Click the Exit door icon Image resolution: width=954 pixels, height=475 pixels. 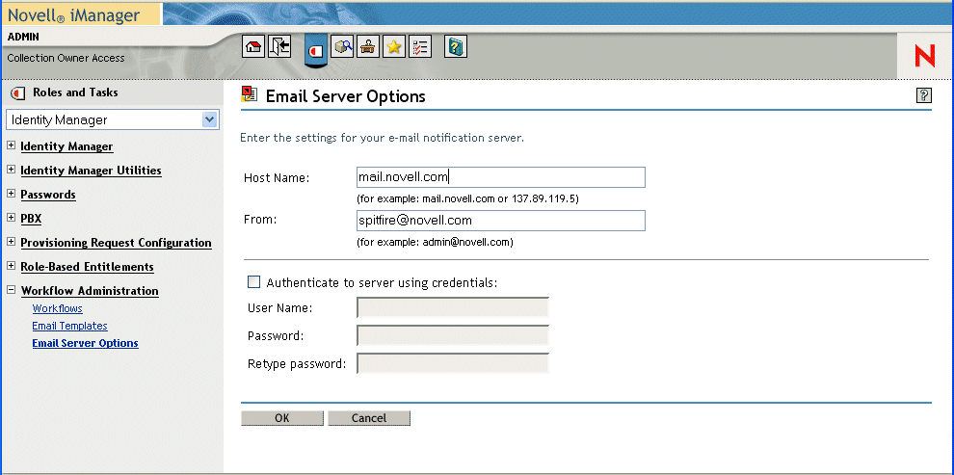click(x=279, y=46)
